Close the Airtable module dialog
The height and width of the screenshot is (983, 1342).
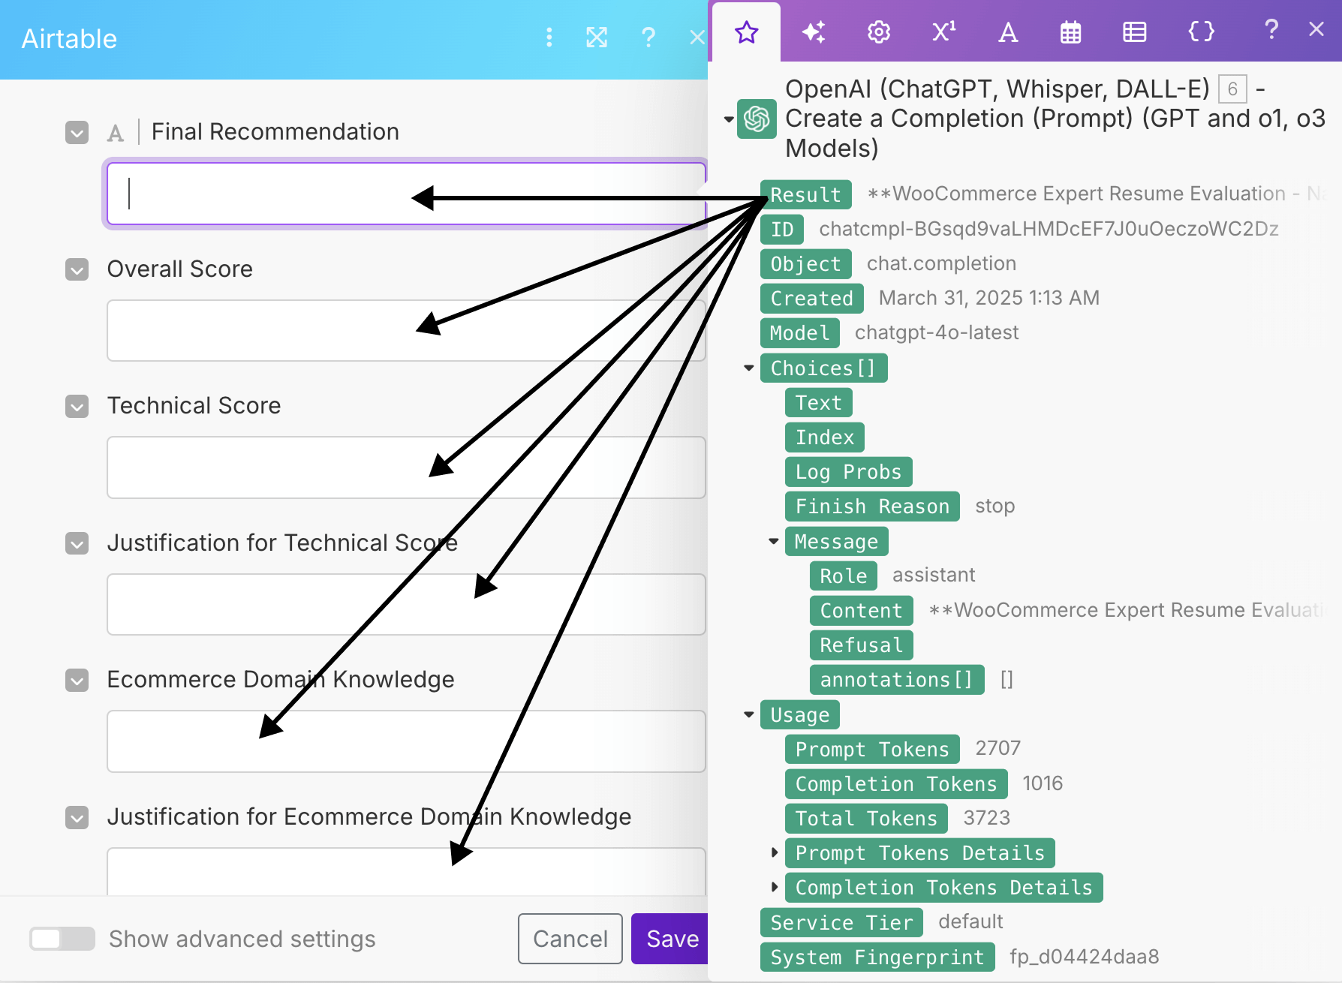[x=697, y=38]
